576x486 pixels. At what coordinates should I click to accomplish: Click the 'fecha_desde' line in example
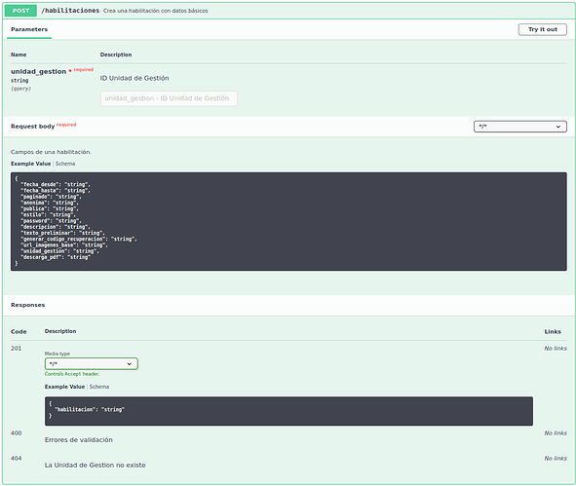[56, 185]
